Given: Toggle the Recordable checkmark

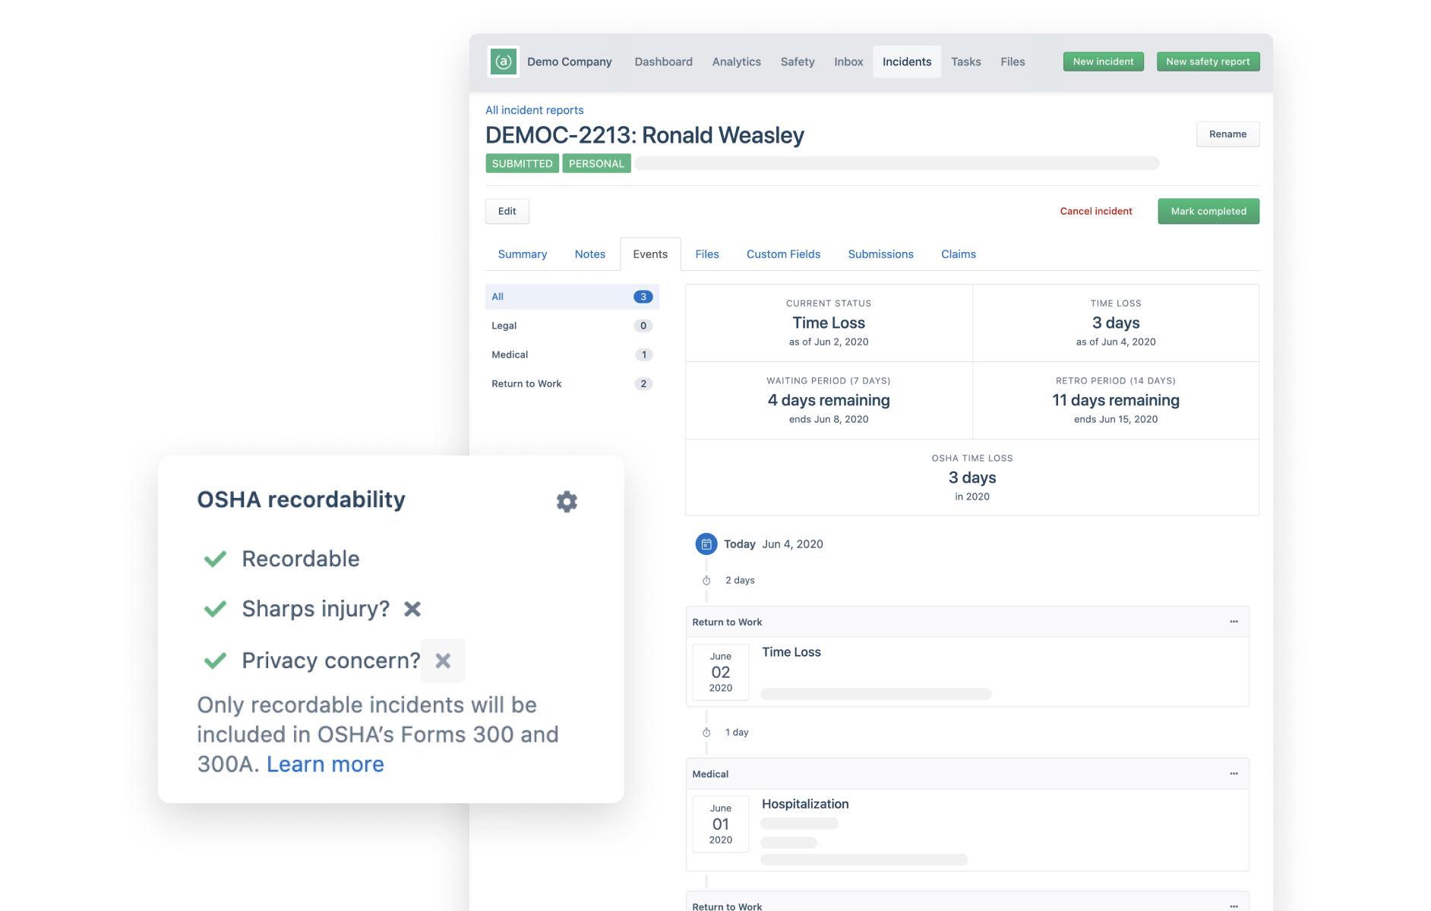Looking at the screenshot, I should [x=215, y=559].
